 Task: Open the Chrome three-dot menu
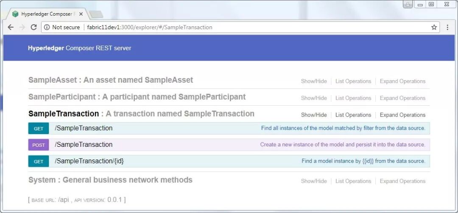[447, 27]
